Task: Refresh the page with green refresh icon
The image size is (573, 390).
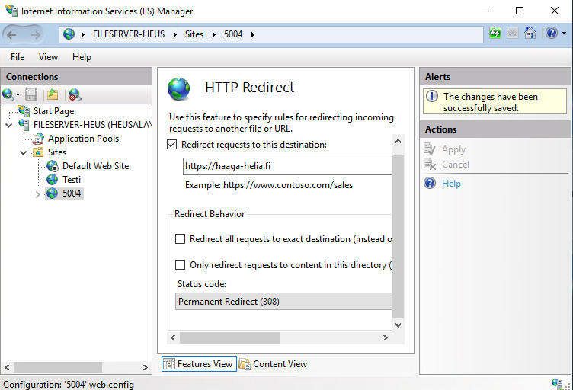Action: 495,34
